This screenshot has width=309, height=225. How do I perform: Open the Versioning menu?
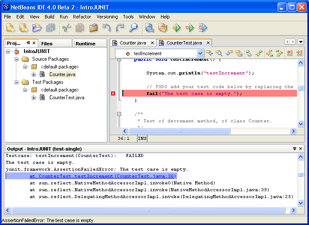coord(107,17)
